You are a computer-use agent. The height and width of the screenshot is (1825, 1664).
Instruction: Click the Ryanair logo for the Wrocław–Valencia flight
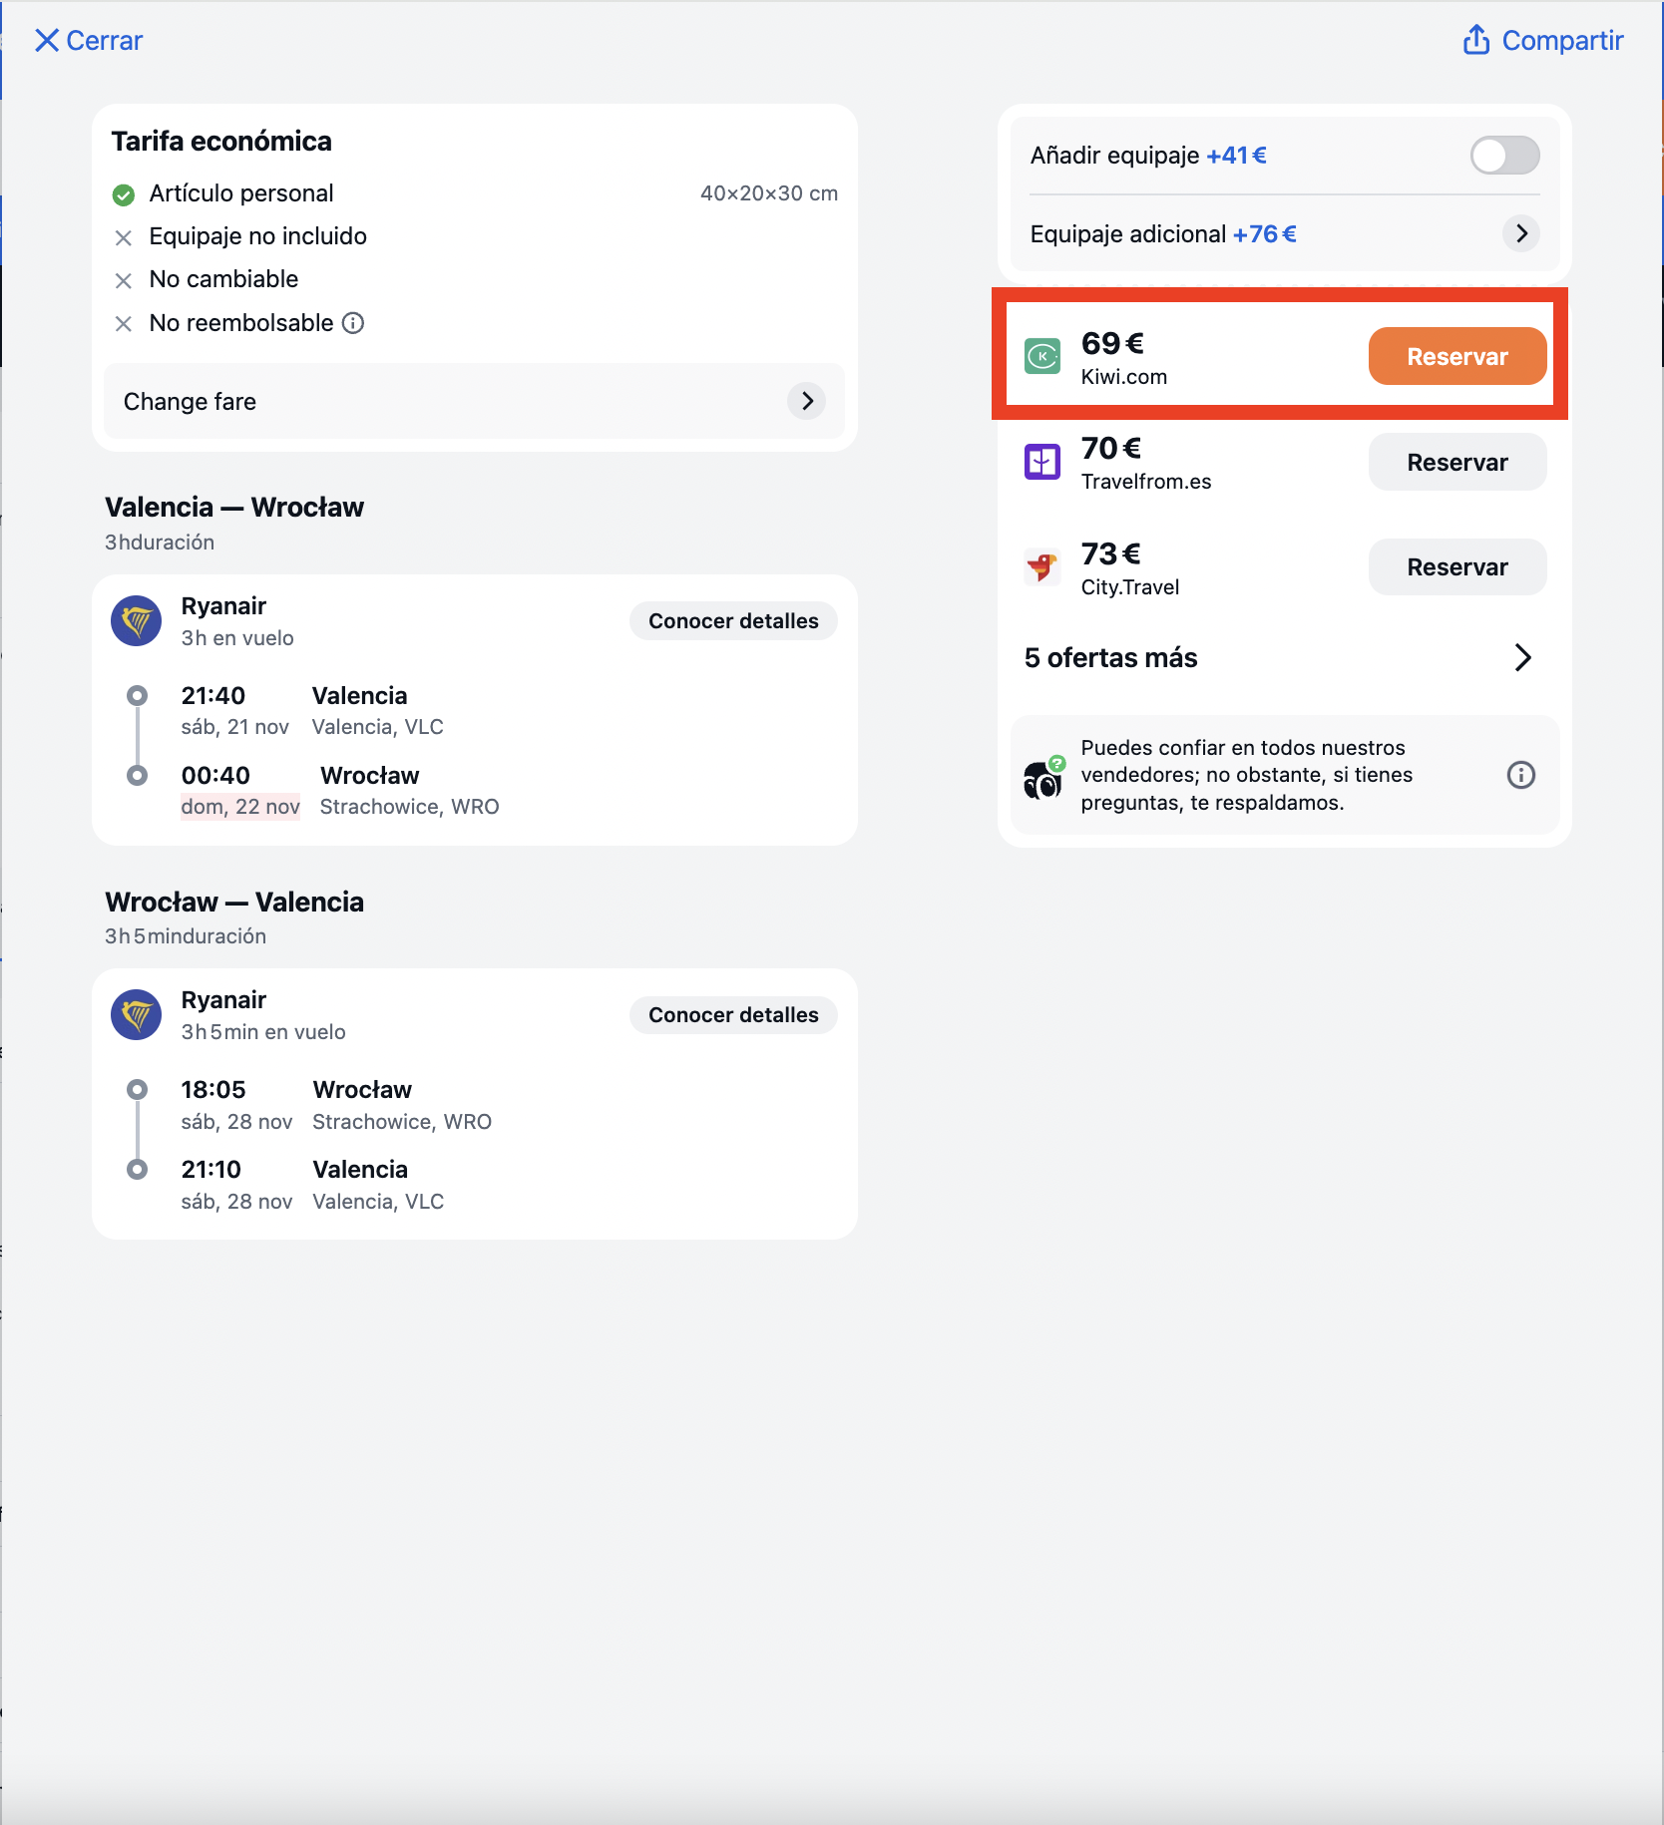[x=137, y=1015]
